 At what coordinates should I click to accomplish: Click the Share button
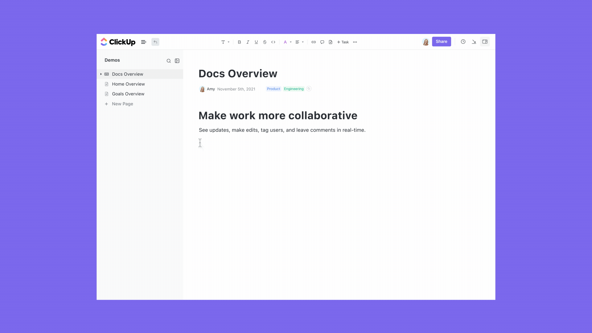[x=441, y=42]
